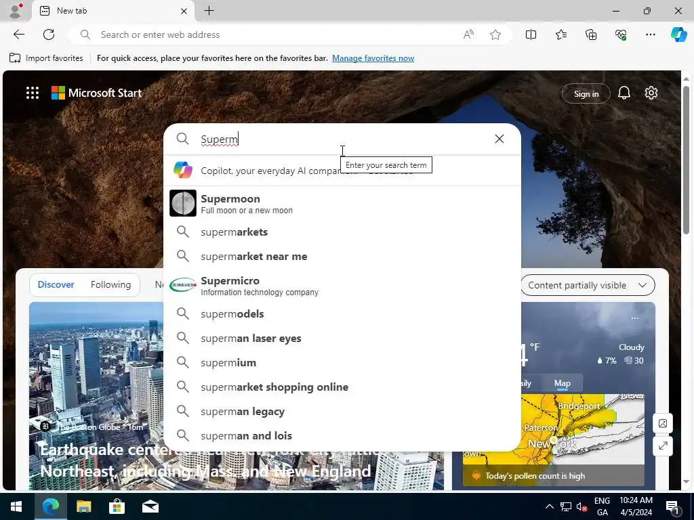Image resolution: width=694 pixels, height=520 pixels.
Task: Click Manage favorites now link
Action: coord(373,58)
